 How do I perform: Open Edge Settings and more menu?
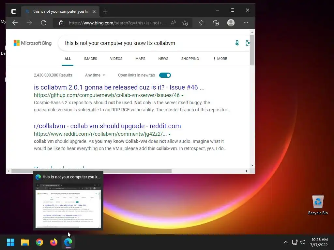click(246, 23)
